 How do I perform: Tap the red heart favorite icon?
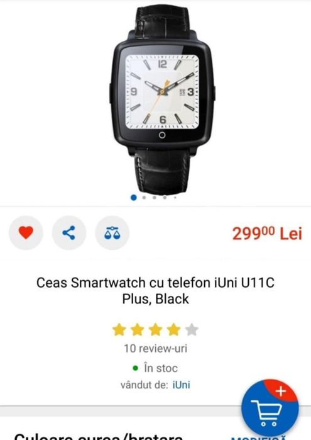(x=26, y=233)
